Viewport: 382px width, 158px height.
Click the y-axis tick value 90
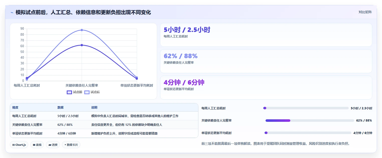click(x=22, y=29)
